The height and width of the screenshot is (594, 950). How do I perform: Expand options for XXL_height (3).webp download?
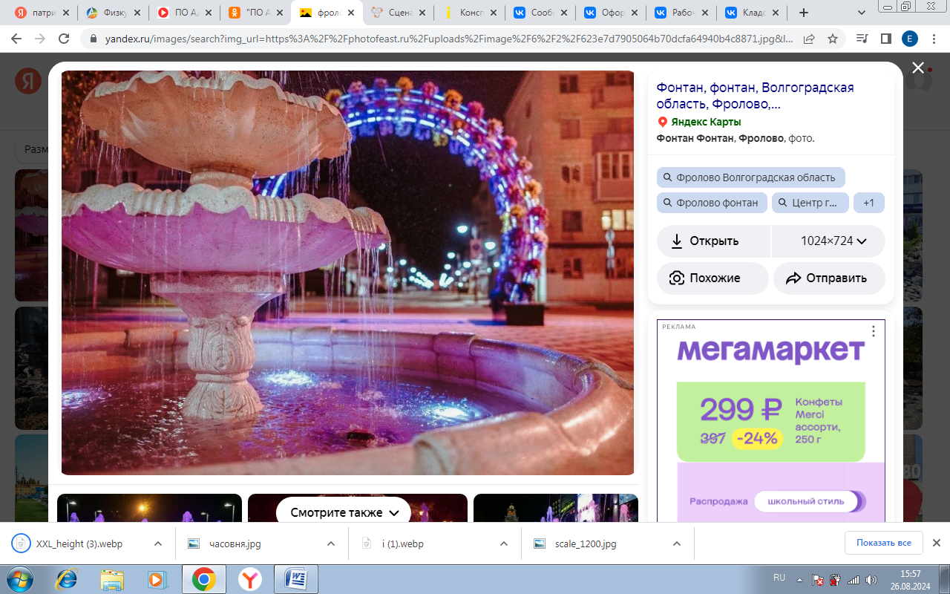tap(158, 544)
